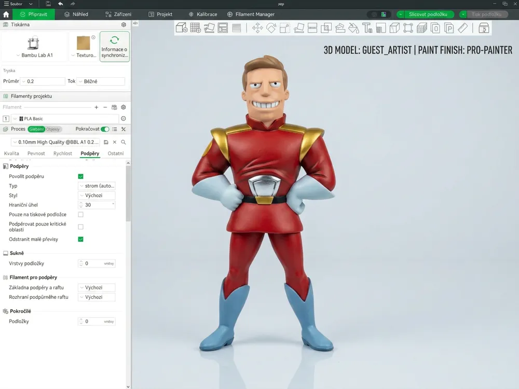
Task: Search process settings with magnifier icon
Action: (124, 142)
